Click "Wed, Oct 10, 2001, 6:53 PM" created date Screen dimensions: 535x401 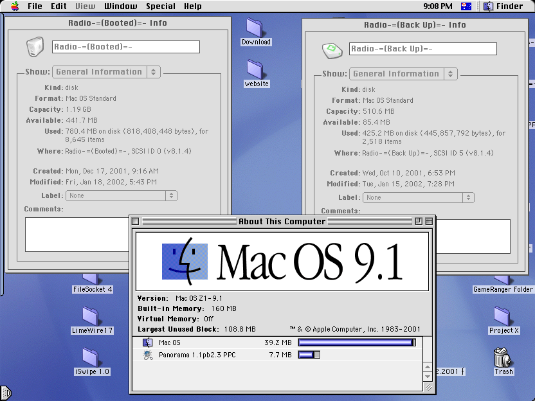click(408, 174)
